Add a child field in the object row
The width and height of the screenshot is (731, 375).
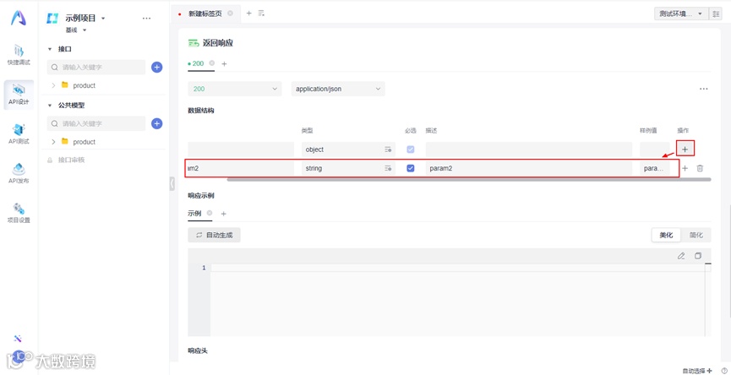[685, 149]
